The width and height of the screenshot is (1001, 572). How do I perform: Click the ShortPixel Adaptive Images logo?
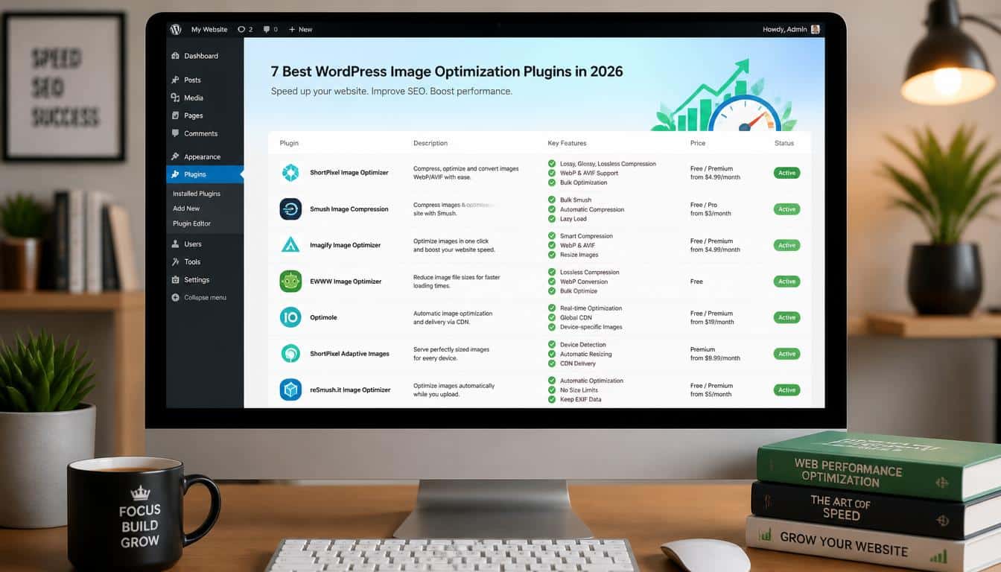pos(290,353)
